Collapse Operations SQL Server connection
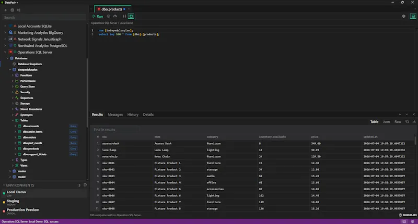The height and width of the screenshot is (224, 418). click(5, 52)
